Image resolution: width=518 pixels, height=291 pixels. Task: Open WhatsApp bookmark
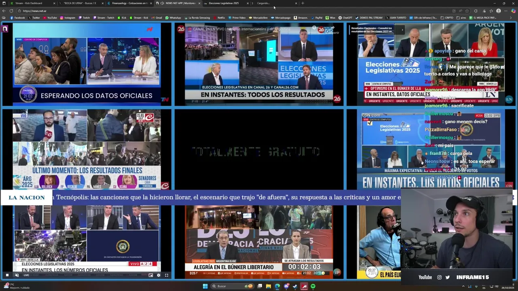(x=173, y=18)
